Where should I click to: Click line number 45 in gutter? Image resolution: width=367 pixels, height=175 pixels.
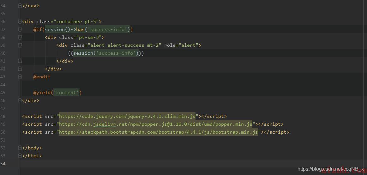click(3, 93)
